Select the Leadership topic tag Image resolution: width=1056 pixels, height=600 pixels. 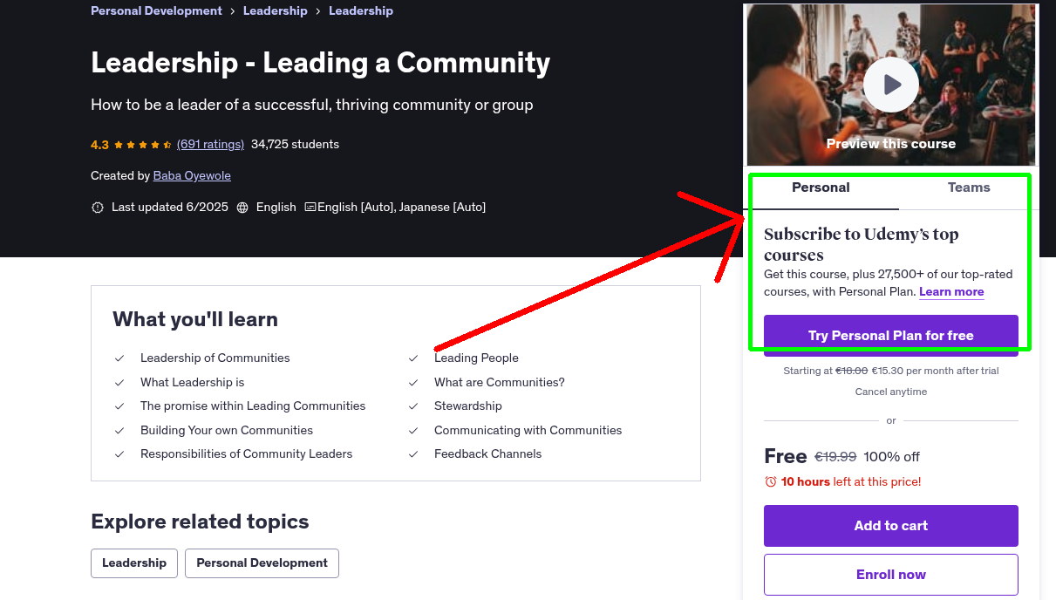click(x=134, y=563)
